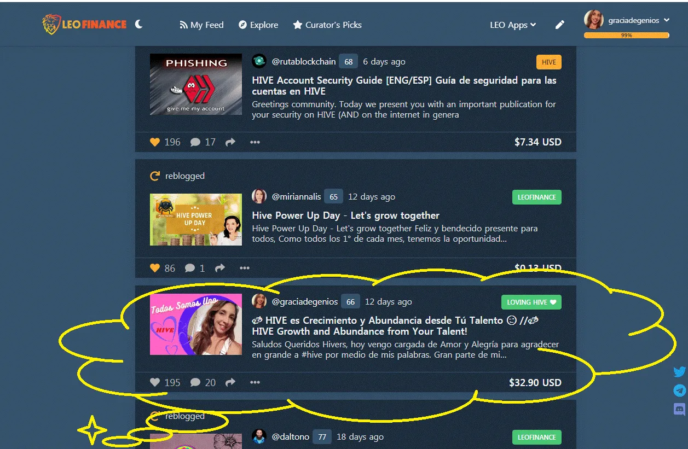Share the HIVE Account Security Guide post
Screen dimensions: 688x449
[230, 142]
